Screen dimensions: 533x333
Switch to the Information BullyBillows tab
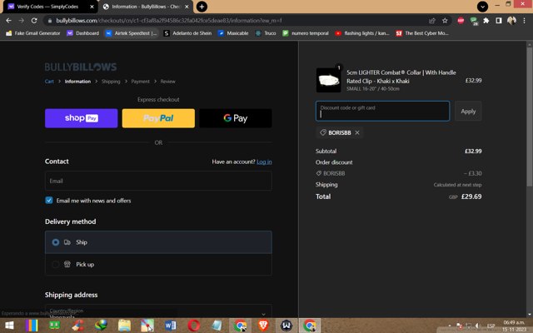coord(146,7)
